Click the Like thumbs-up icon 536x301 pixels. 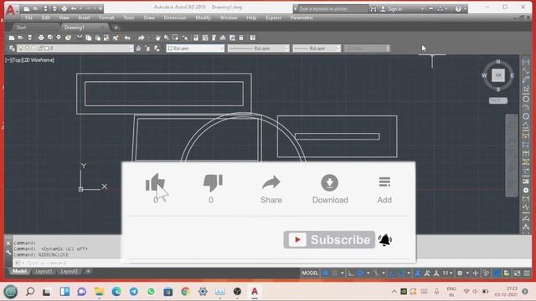point(155,182)
